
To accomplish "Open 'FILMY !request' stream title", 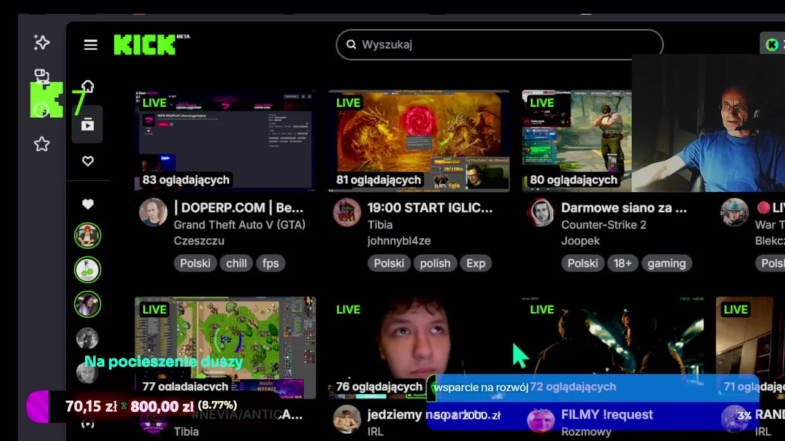I will pyautogui.click(x=607, y=415).
